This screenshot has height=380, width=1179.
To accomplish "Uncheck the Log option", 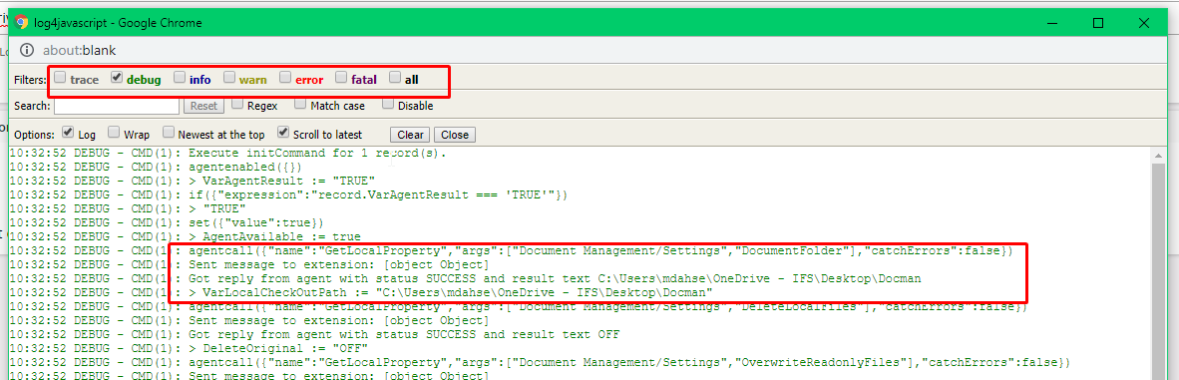I will pos(68,134).
